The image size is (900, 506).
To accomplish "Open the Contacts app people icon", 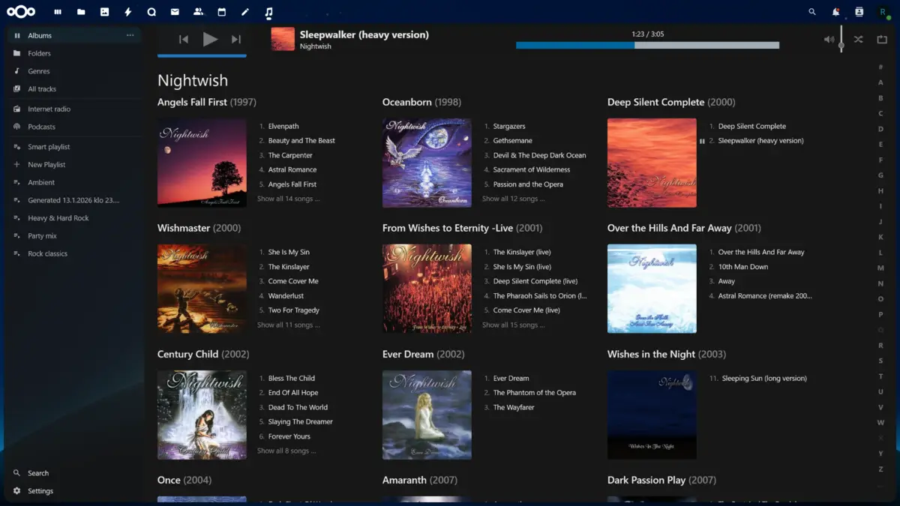I will pos(198,12).
